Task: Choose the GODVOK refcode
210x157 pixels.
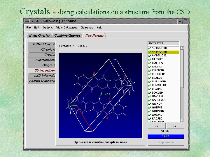Action: tap(158, 111)
